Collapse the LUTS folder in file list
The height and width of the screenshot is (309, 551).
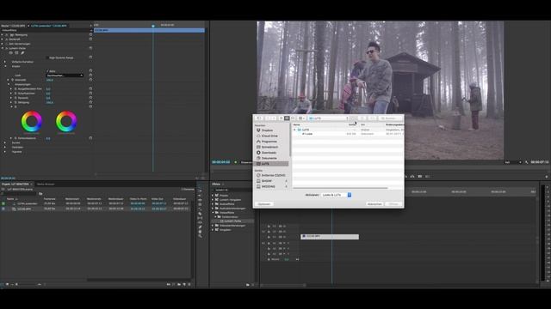point(294,130)
